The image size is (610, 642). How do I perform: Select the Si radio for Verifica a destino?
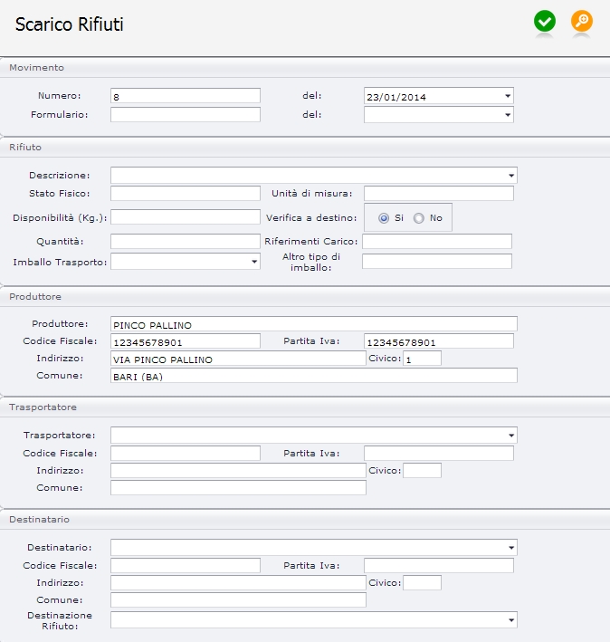(x=384, y=218)
